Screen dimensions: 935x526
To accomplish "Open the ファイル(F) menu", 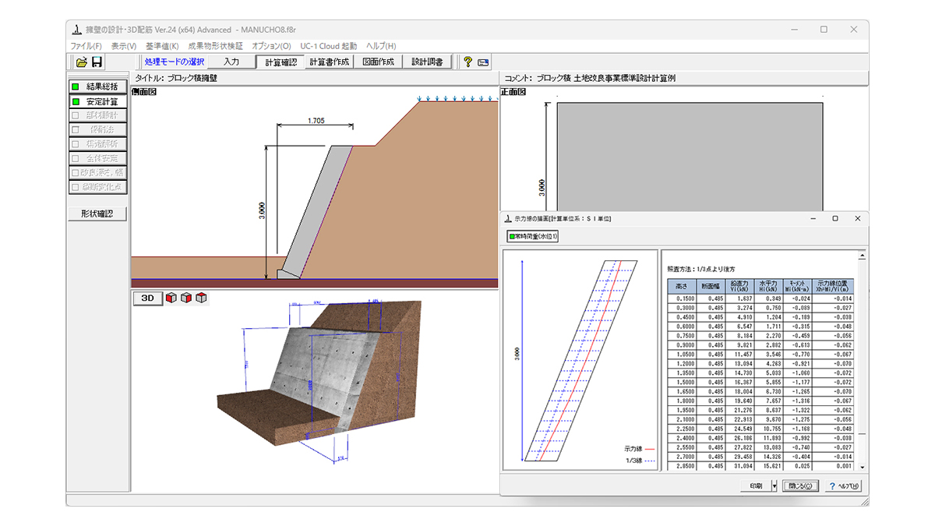I will click(x=86, y=46).
